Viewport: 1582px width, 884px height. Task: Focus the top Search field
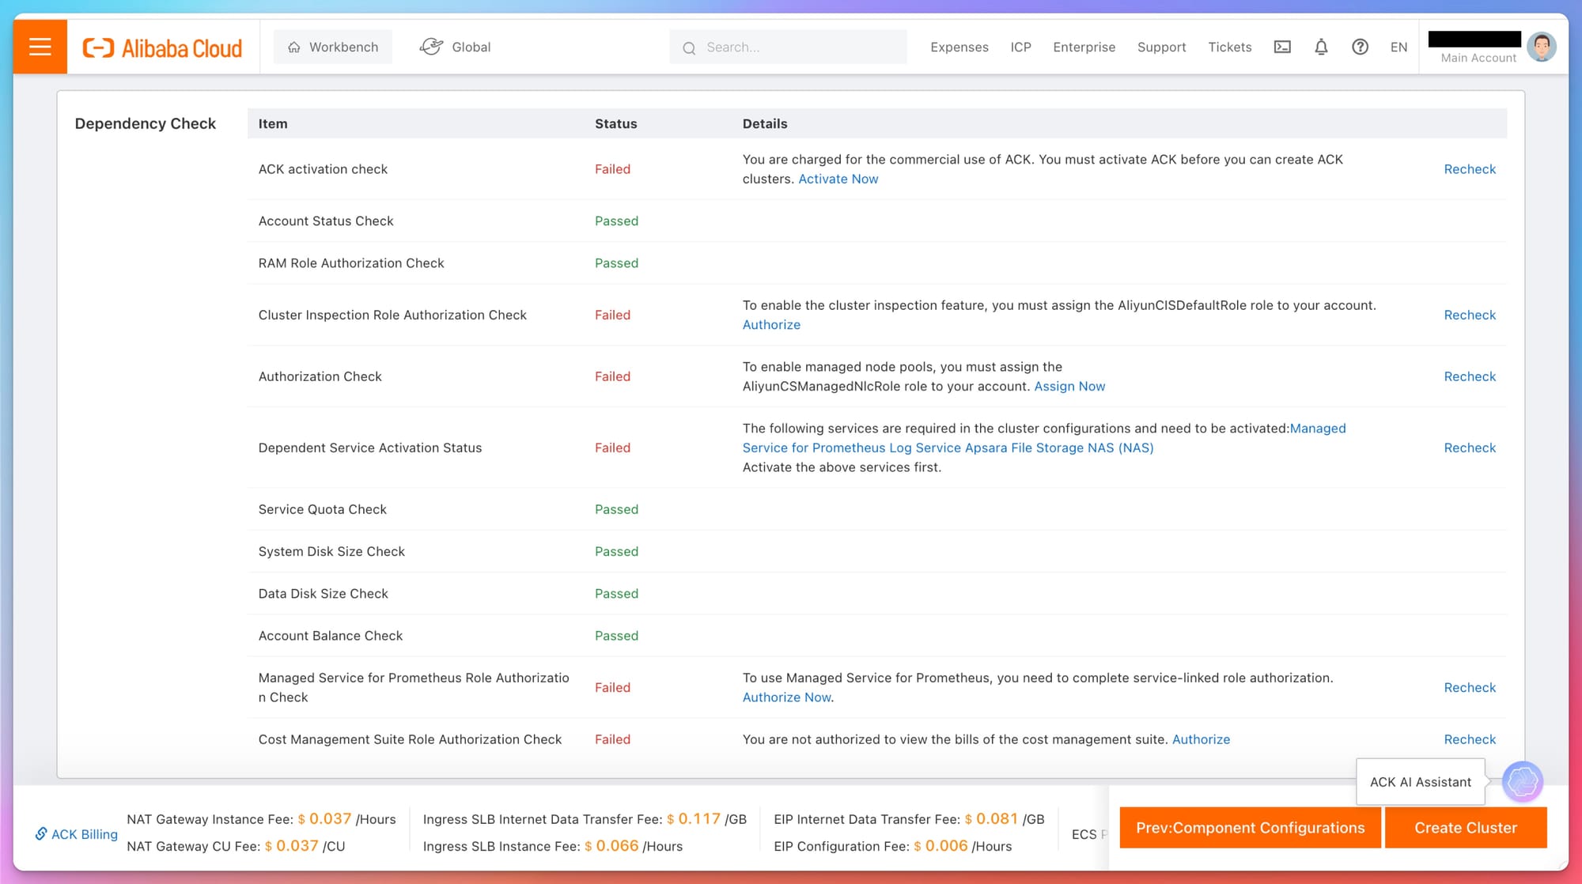pos(799,47)
